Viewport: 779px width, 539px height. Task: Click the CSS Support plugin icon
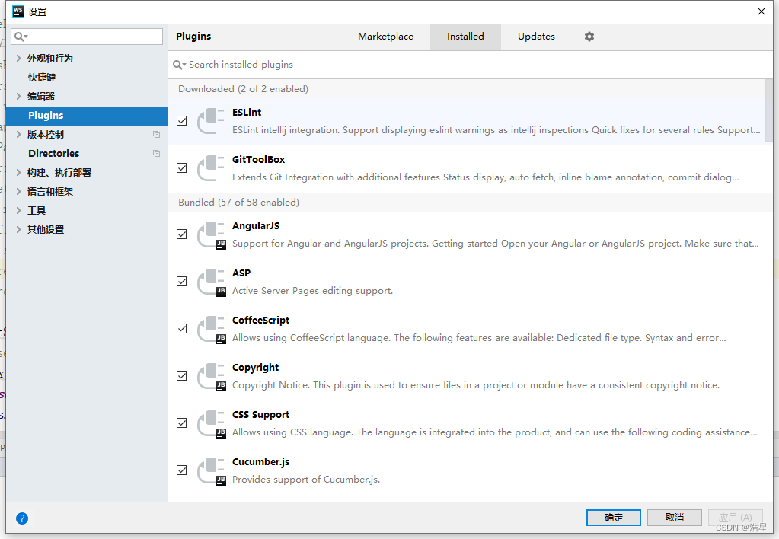click(x=211, y=423)
